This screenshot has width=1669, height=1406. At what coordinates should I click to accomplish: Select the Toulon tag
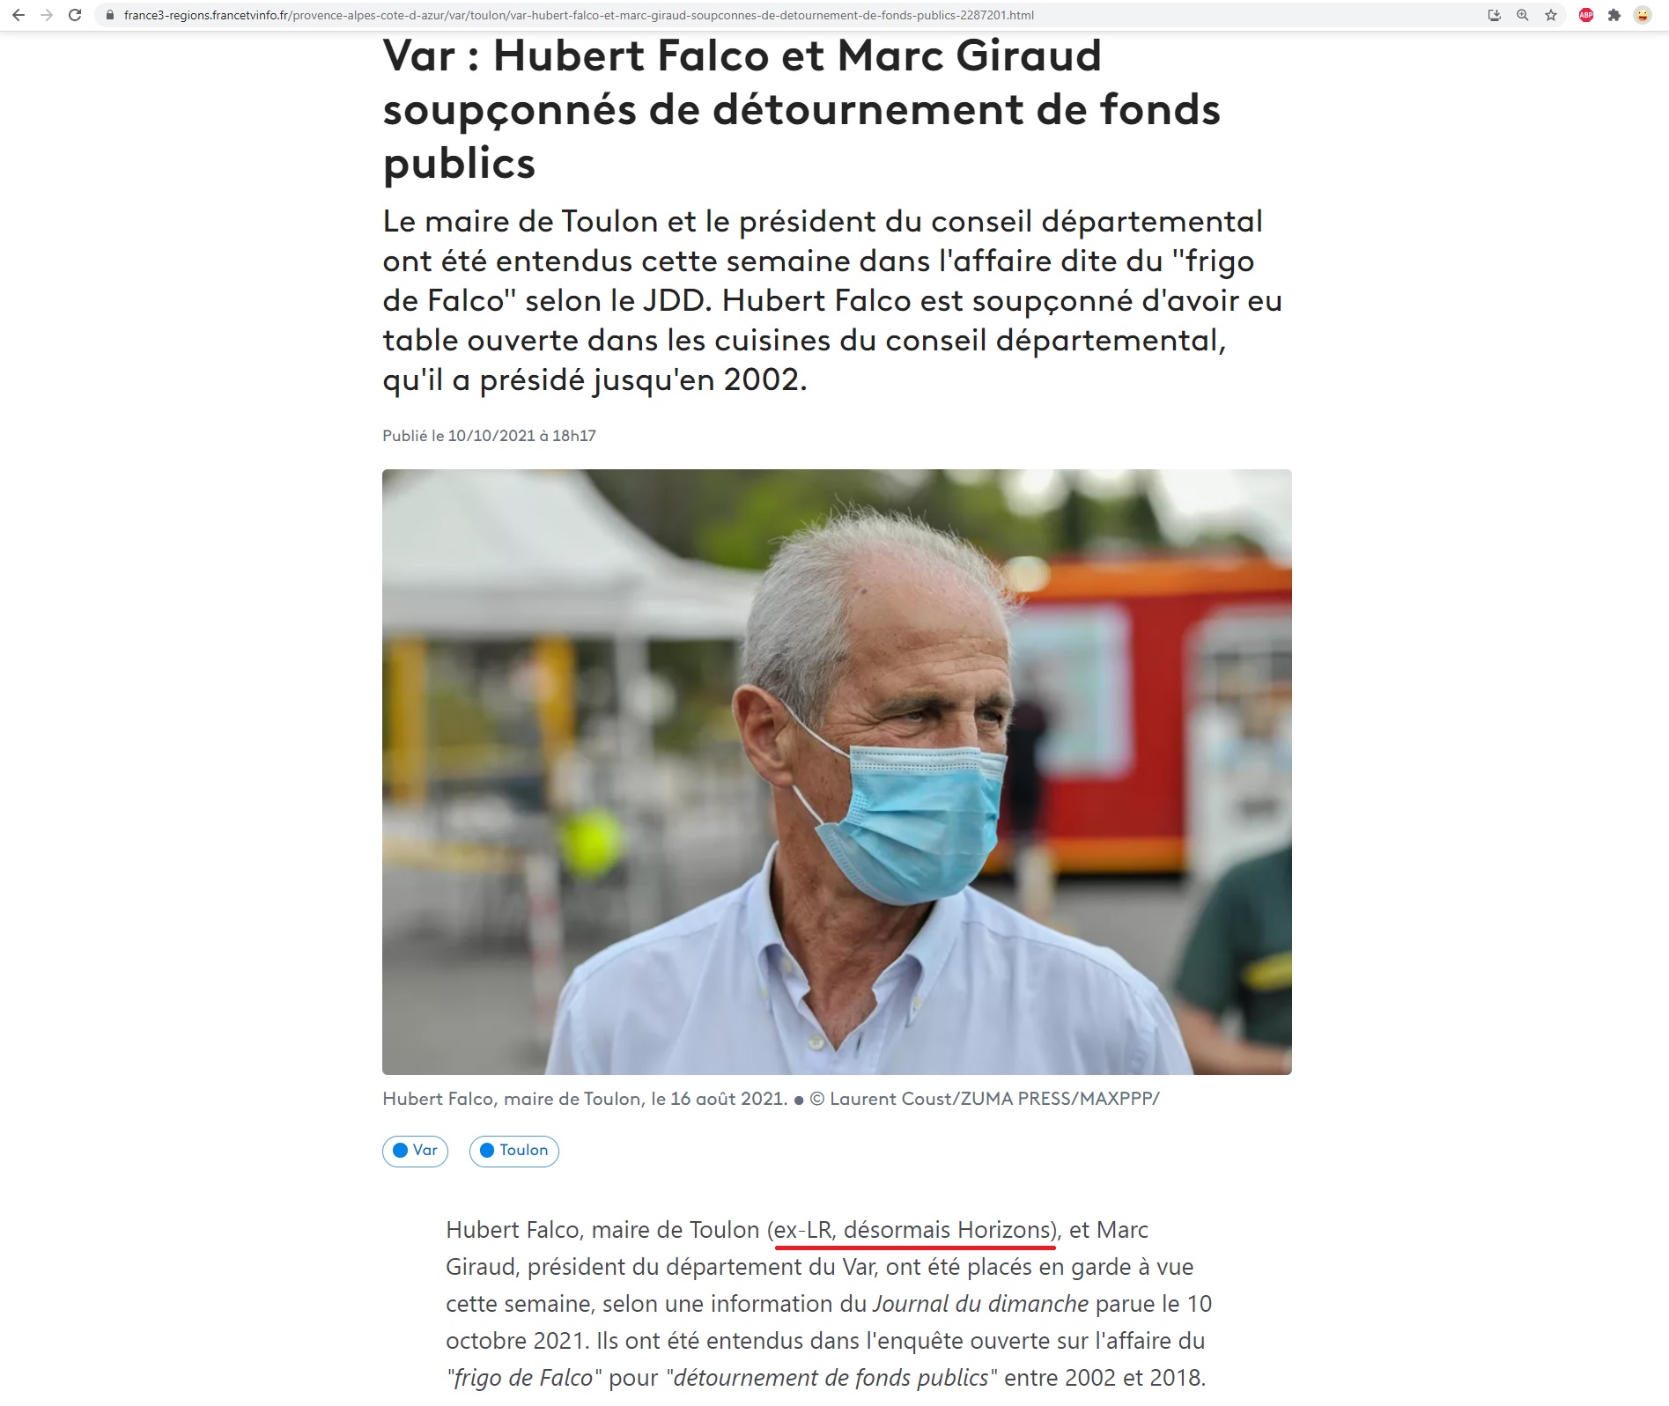click(x=514, y=1151)
